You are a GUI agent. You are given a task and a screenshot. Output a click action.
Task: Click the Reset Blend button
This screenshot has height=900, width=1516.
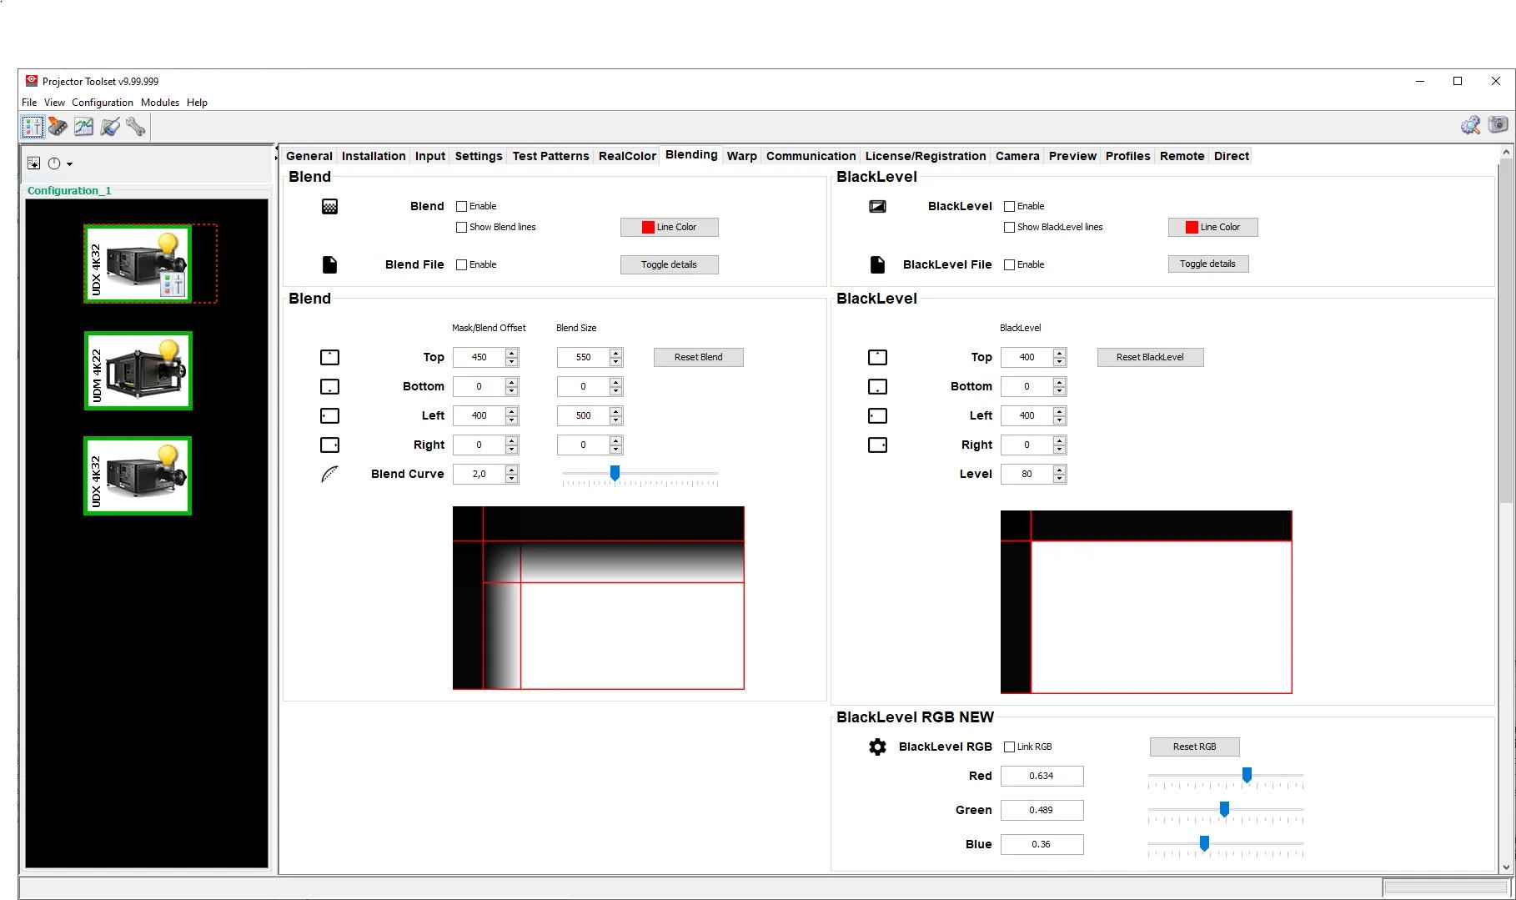698,357
